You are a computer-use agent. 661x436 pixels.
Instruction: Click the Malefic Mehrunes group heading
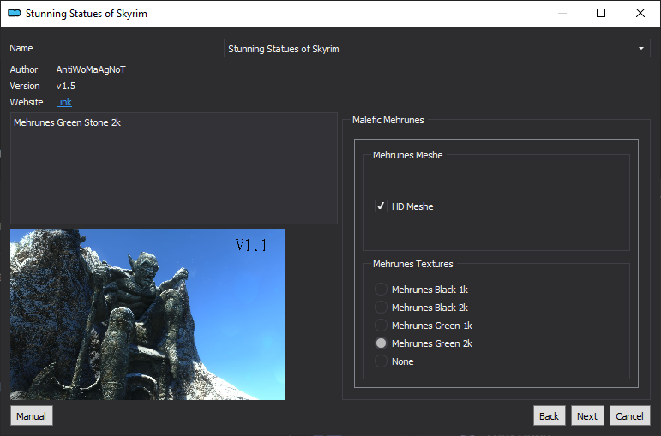(388, 120)
